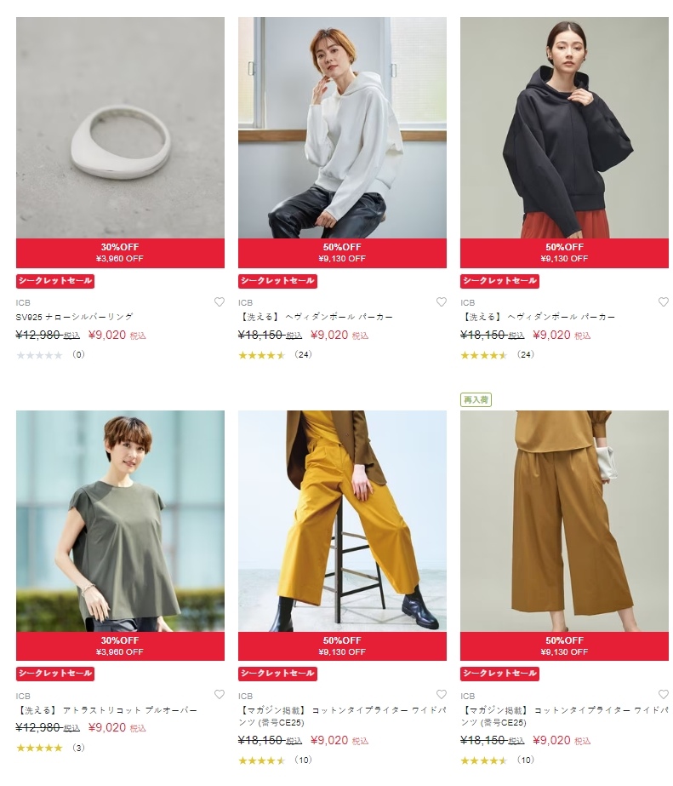Favorite the yellow wide pants heart icon
The image size is (673, 786).
(442, 694)
